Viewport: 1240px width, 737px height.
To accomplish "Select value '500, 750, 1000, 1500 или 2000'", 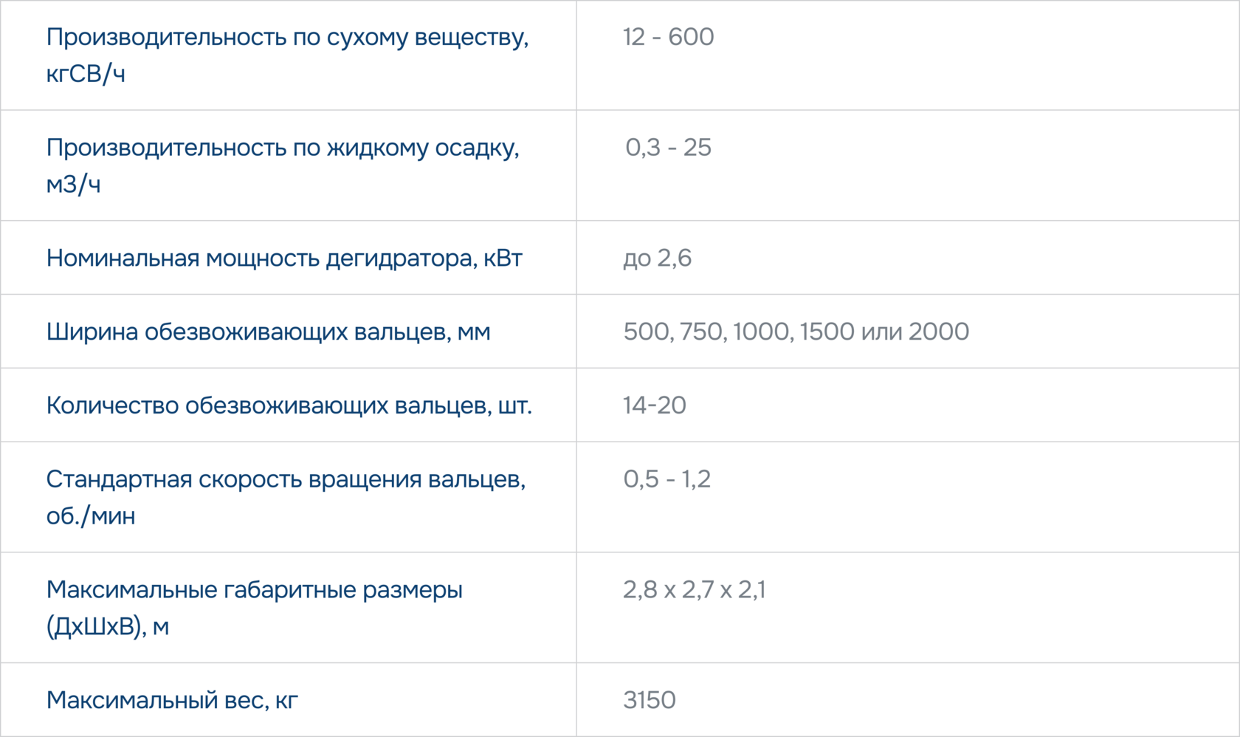I will [x=796, y=332].
